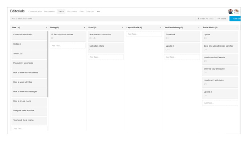
Task: Switch to the Communication tab
Action: pyautogui.click(x=35, y=12)
